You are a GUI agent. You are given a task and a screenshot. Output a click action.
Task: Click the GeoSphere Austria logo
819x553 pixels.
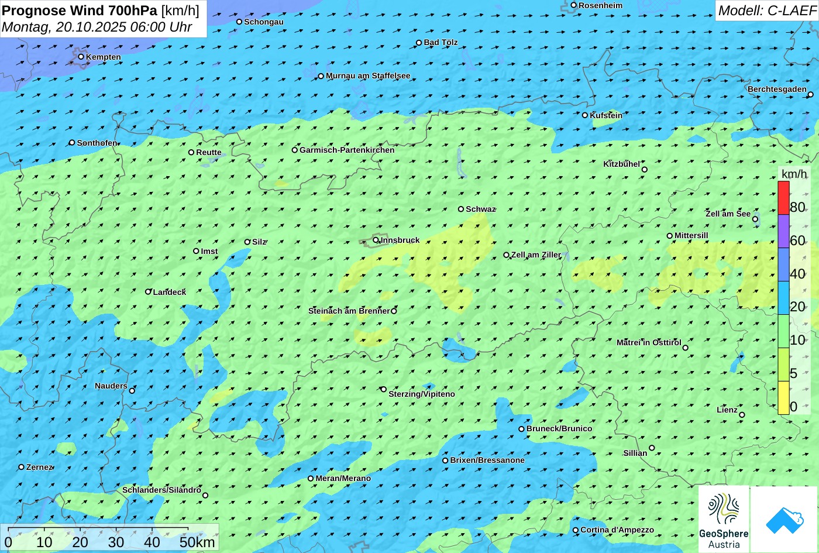click(724, 519)
